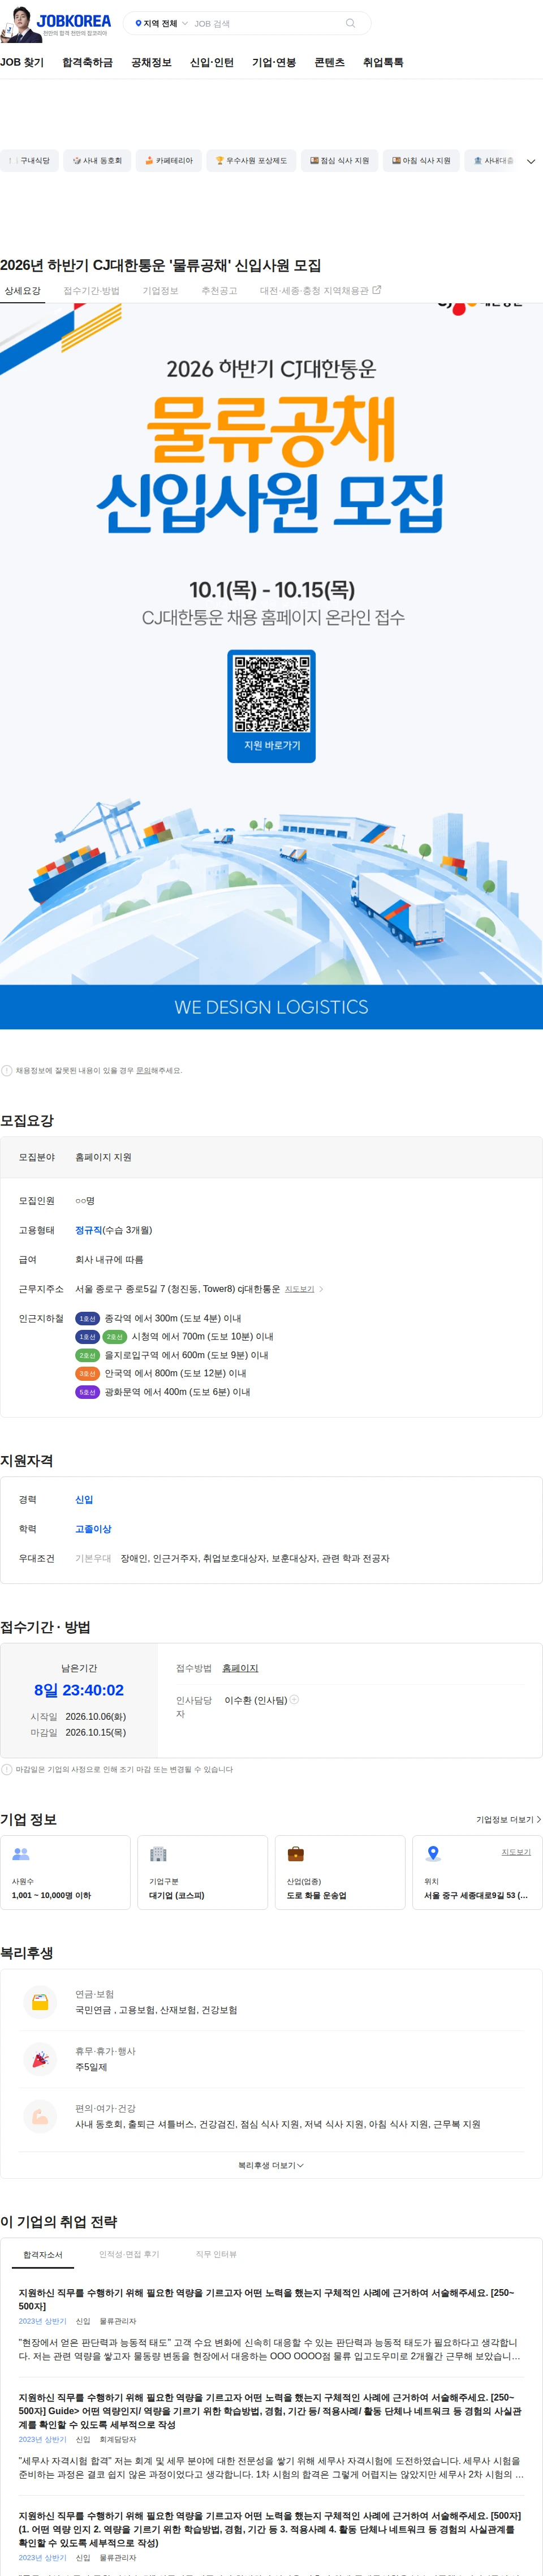Click the 2호선 badge for 시청역
Screen dimensions: 543x2576
click(115, 1337)
